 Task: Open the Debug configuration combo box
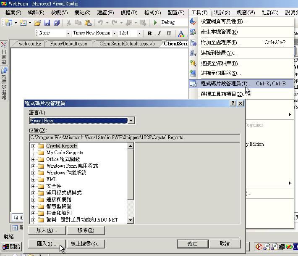click(174, 22)
